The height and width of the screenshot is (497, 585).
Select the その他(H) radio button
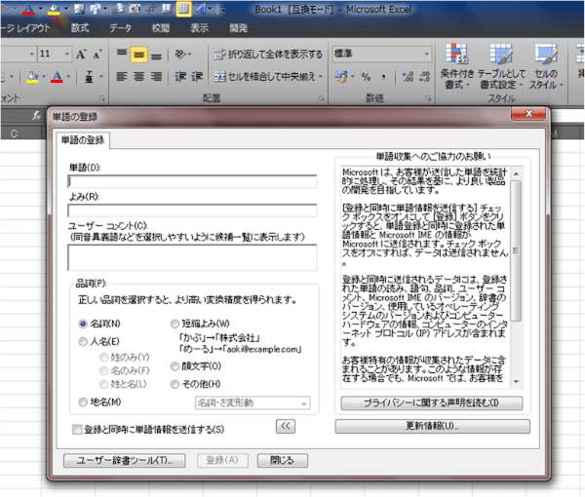point(175,384)
